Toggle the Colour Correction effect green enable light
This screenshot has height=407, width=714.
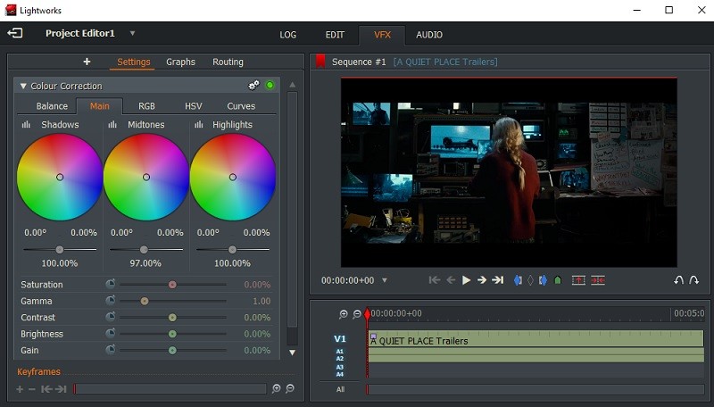click(x=270, y=85)
